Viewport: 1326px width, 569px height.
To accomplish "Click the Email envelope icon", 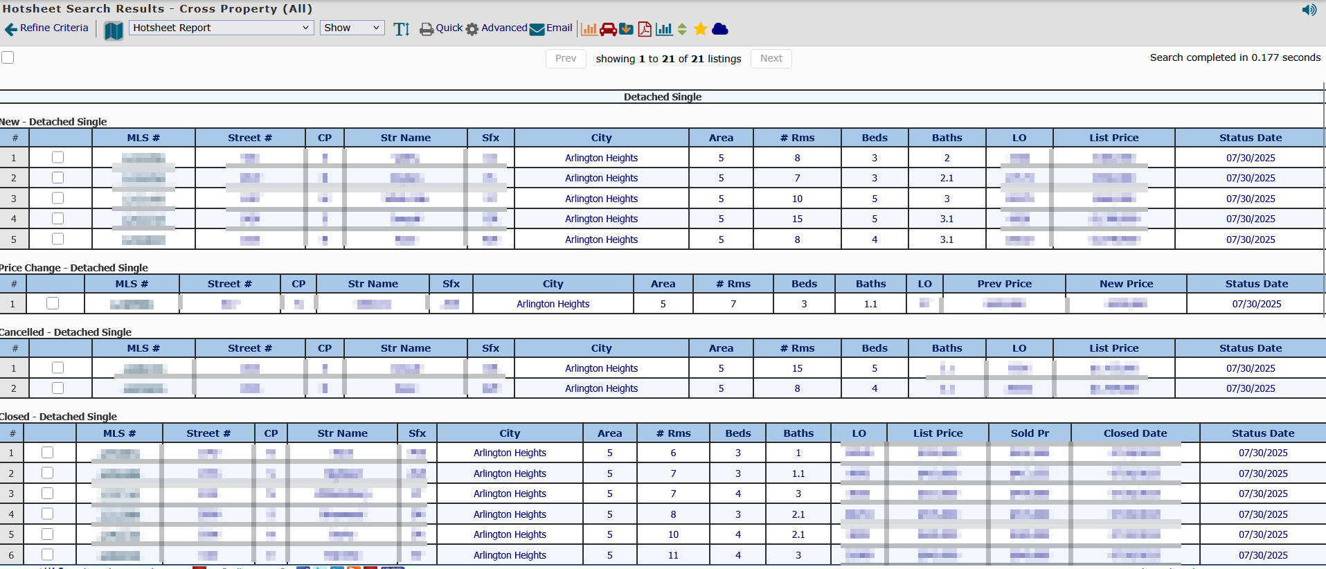I will point(537,29).
